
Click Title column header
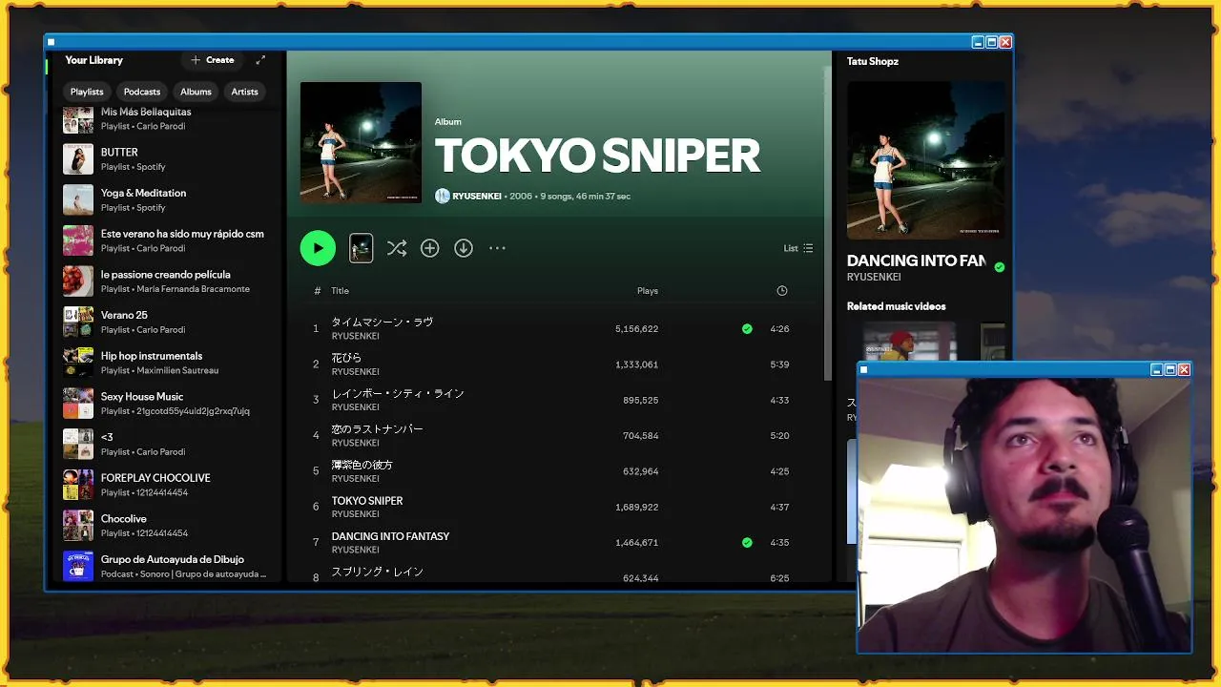pos(340,291)
